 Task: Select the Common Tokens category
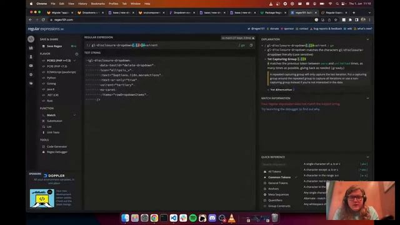(279, 177)
